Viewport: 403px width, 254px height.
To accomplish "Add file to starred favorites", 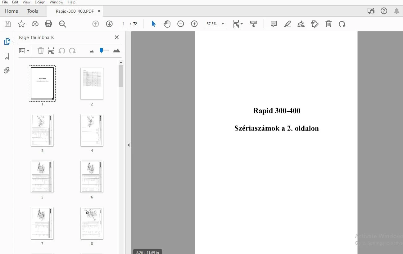I will point(21,24).
